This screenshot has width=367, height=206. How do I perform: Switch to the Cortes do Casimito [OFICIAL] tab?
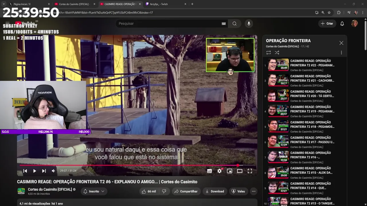point(75,4)
